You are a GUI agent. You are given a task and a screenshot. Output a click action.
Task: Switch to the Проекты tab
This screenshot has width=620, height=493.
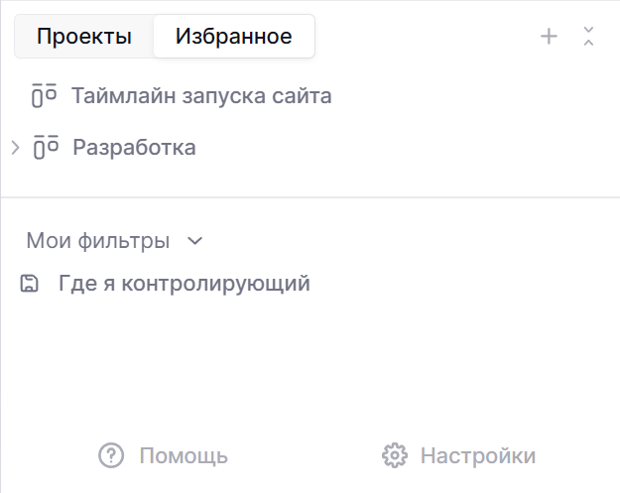84,37
